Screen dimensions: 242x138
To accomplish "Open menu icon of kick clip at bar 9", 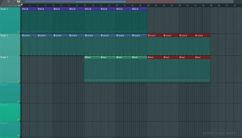I will tap(86, 9).
